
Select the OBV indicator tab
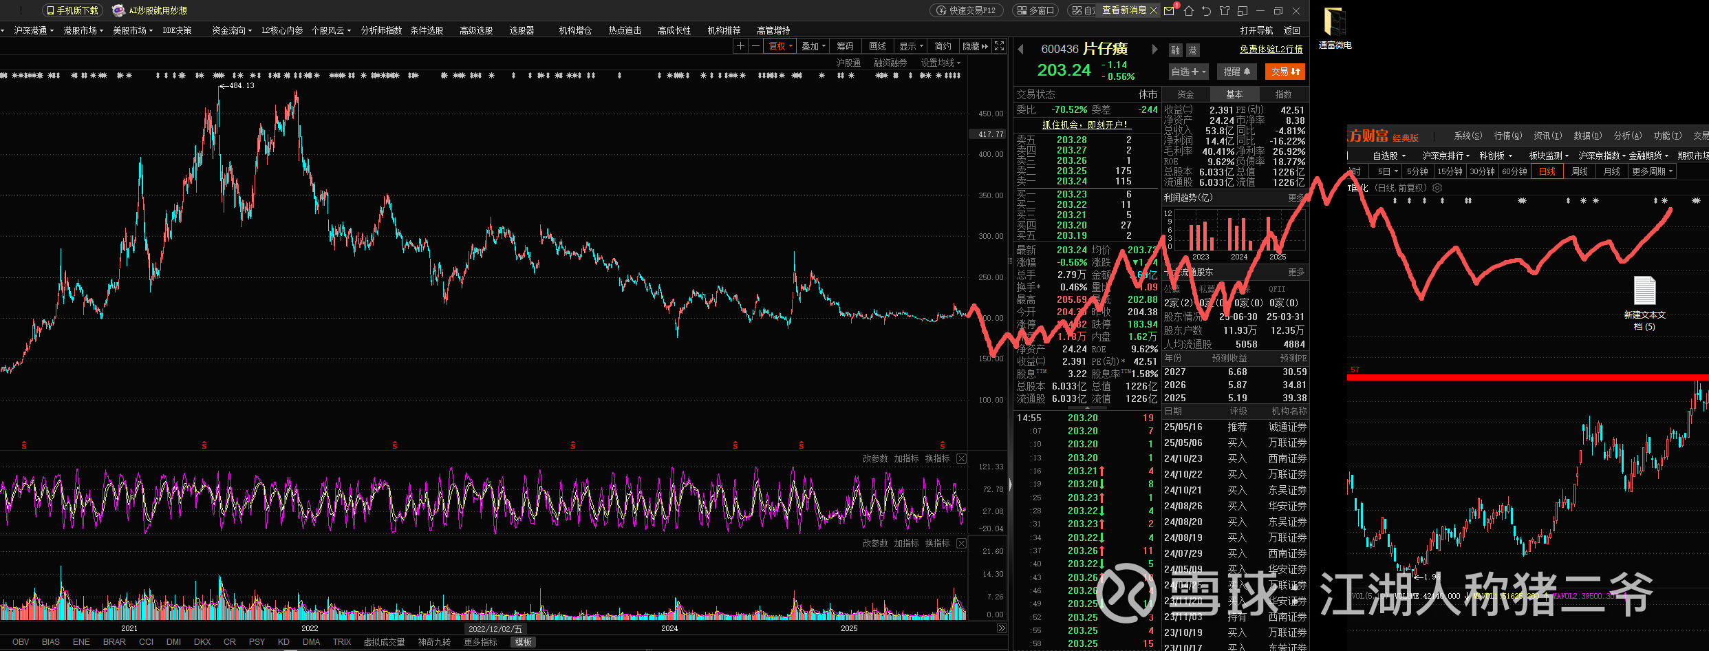pos(21,642)
